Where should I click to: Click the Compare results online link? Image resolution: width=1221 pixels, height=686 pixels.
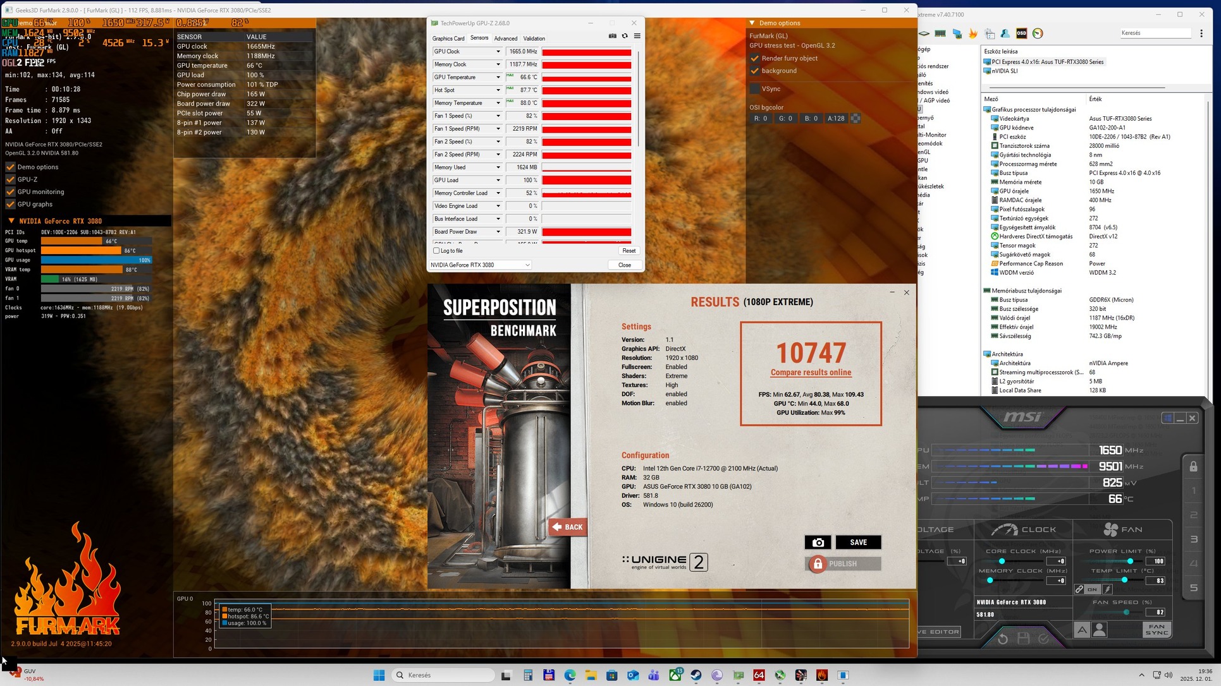tap(811, 373)
